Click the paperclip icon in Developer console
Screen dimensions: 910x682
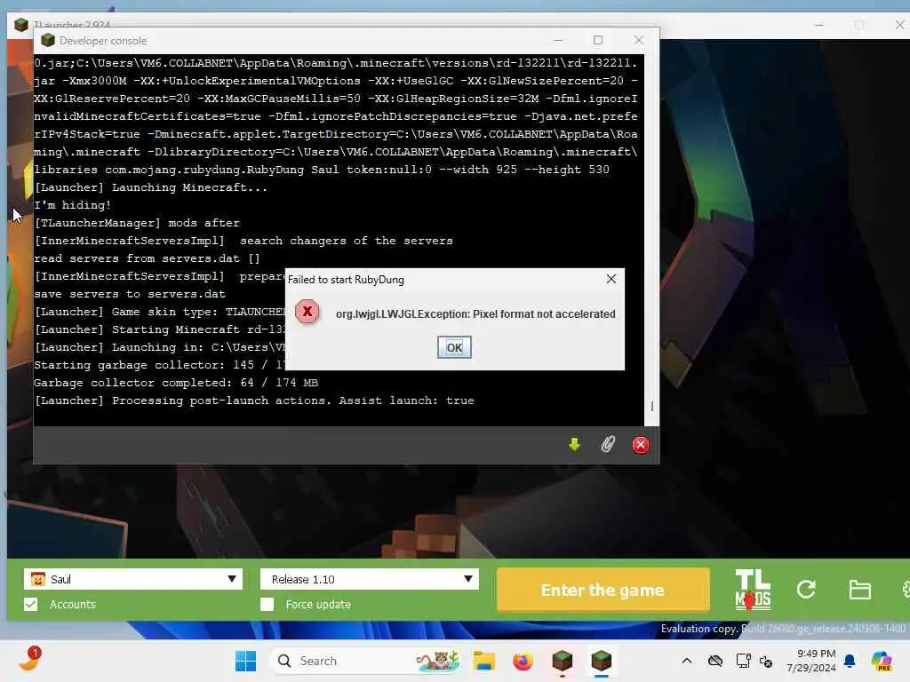pos(607,444)
